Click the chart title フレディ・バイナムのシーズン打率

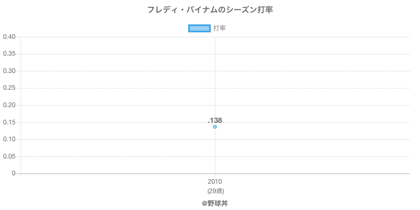[210, 9]
